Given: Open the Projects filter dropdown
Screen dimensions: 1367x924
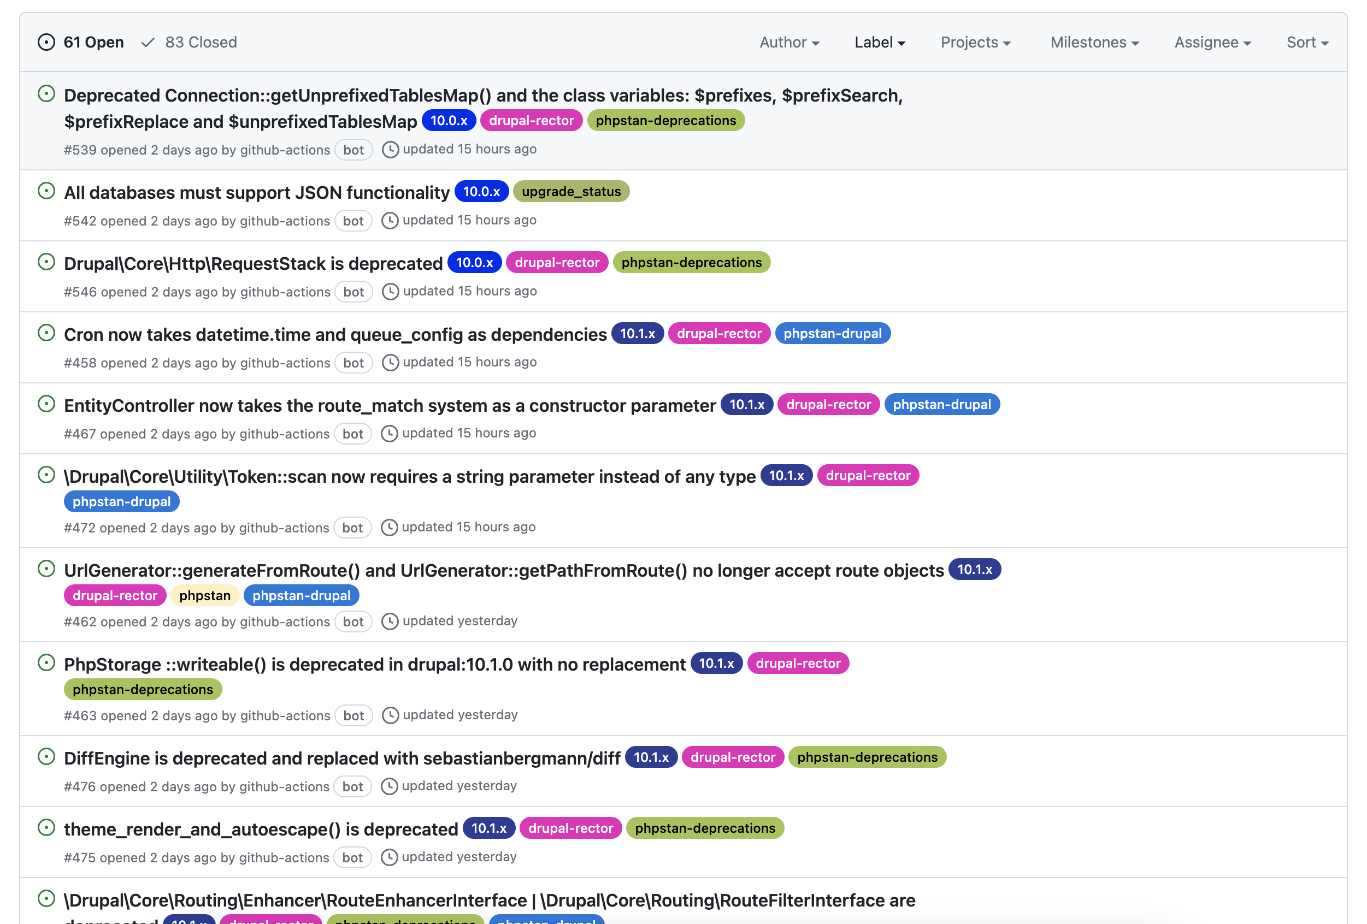Looking at the screenshot, I should tap(975, 42).
